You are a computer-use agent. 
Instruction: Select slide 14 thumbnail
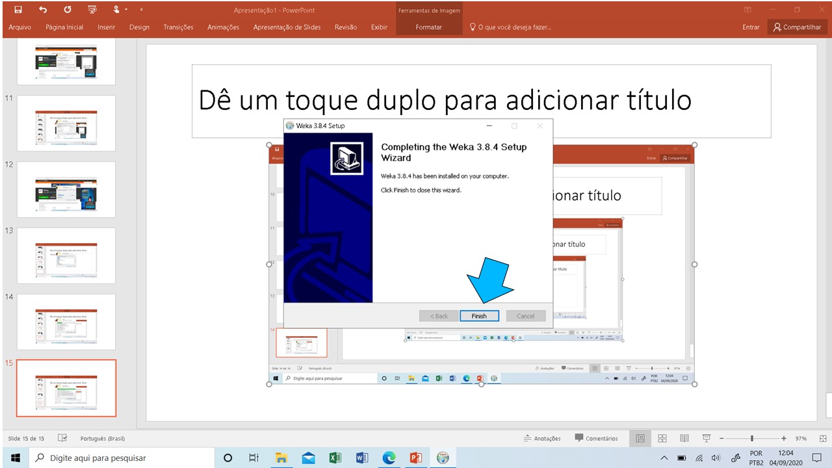pos(66,322)
